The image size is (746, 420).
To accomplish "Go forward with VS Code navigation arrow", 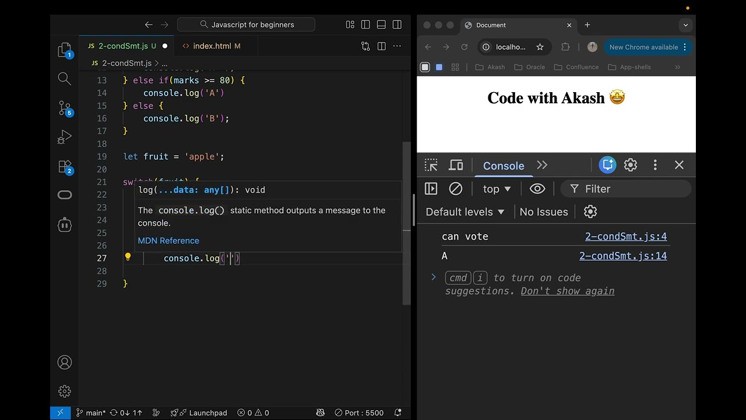I will coord(164,24).
